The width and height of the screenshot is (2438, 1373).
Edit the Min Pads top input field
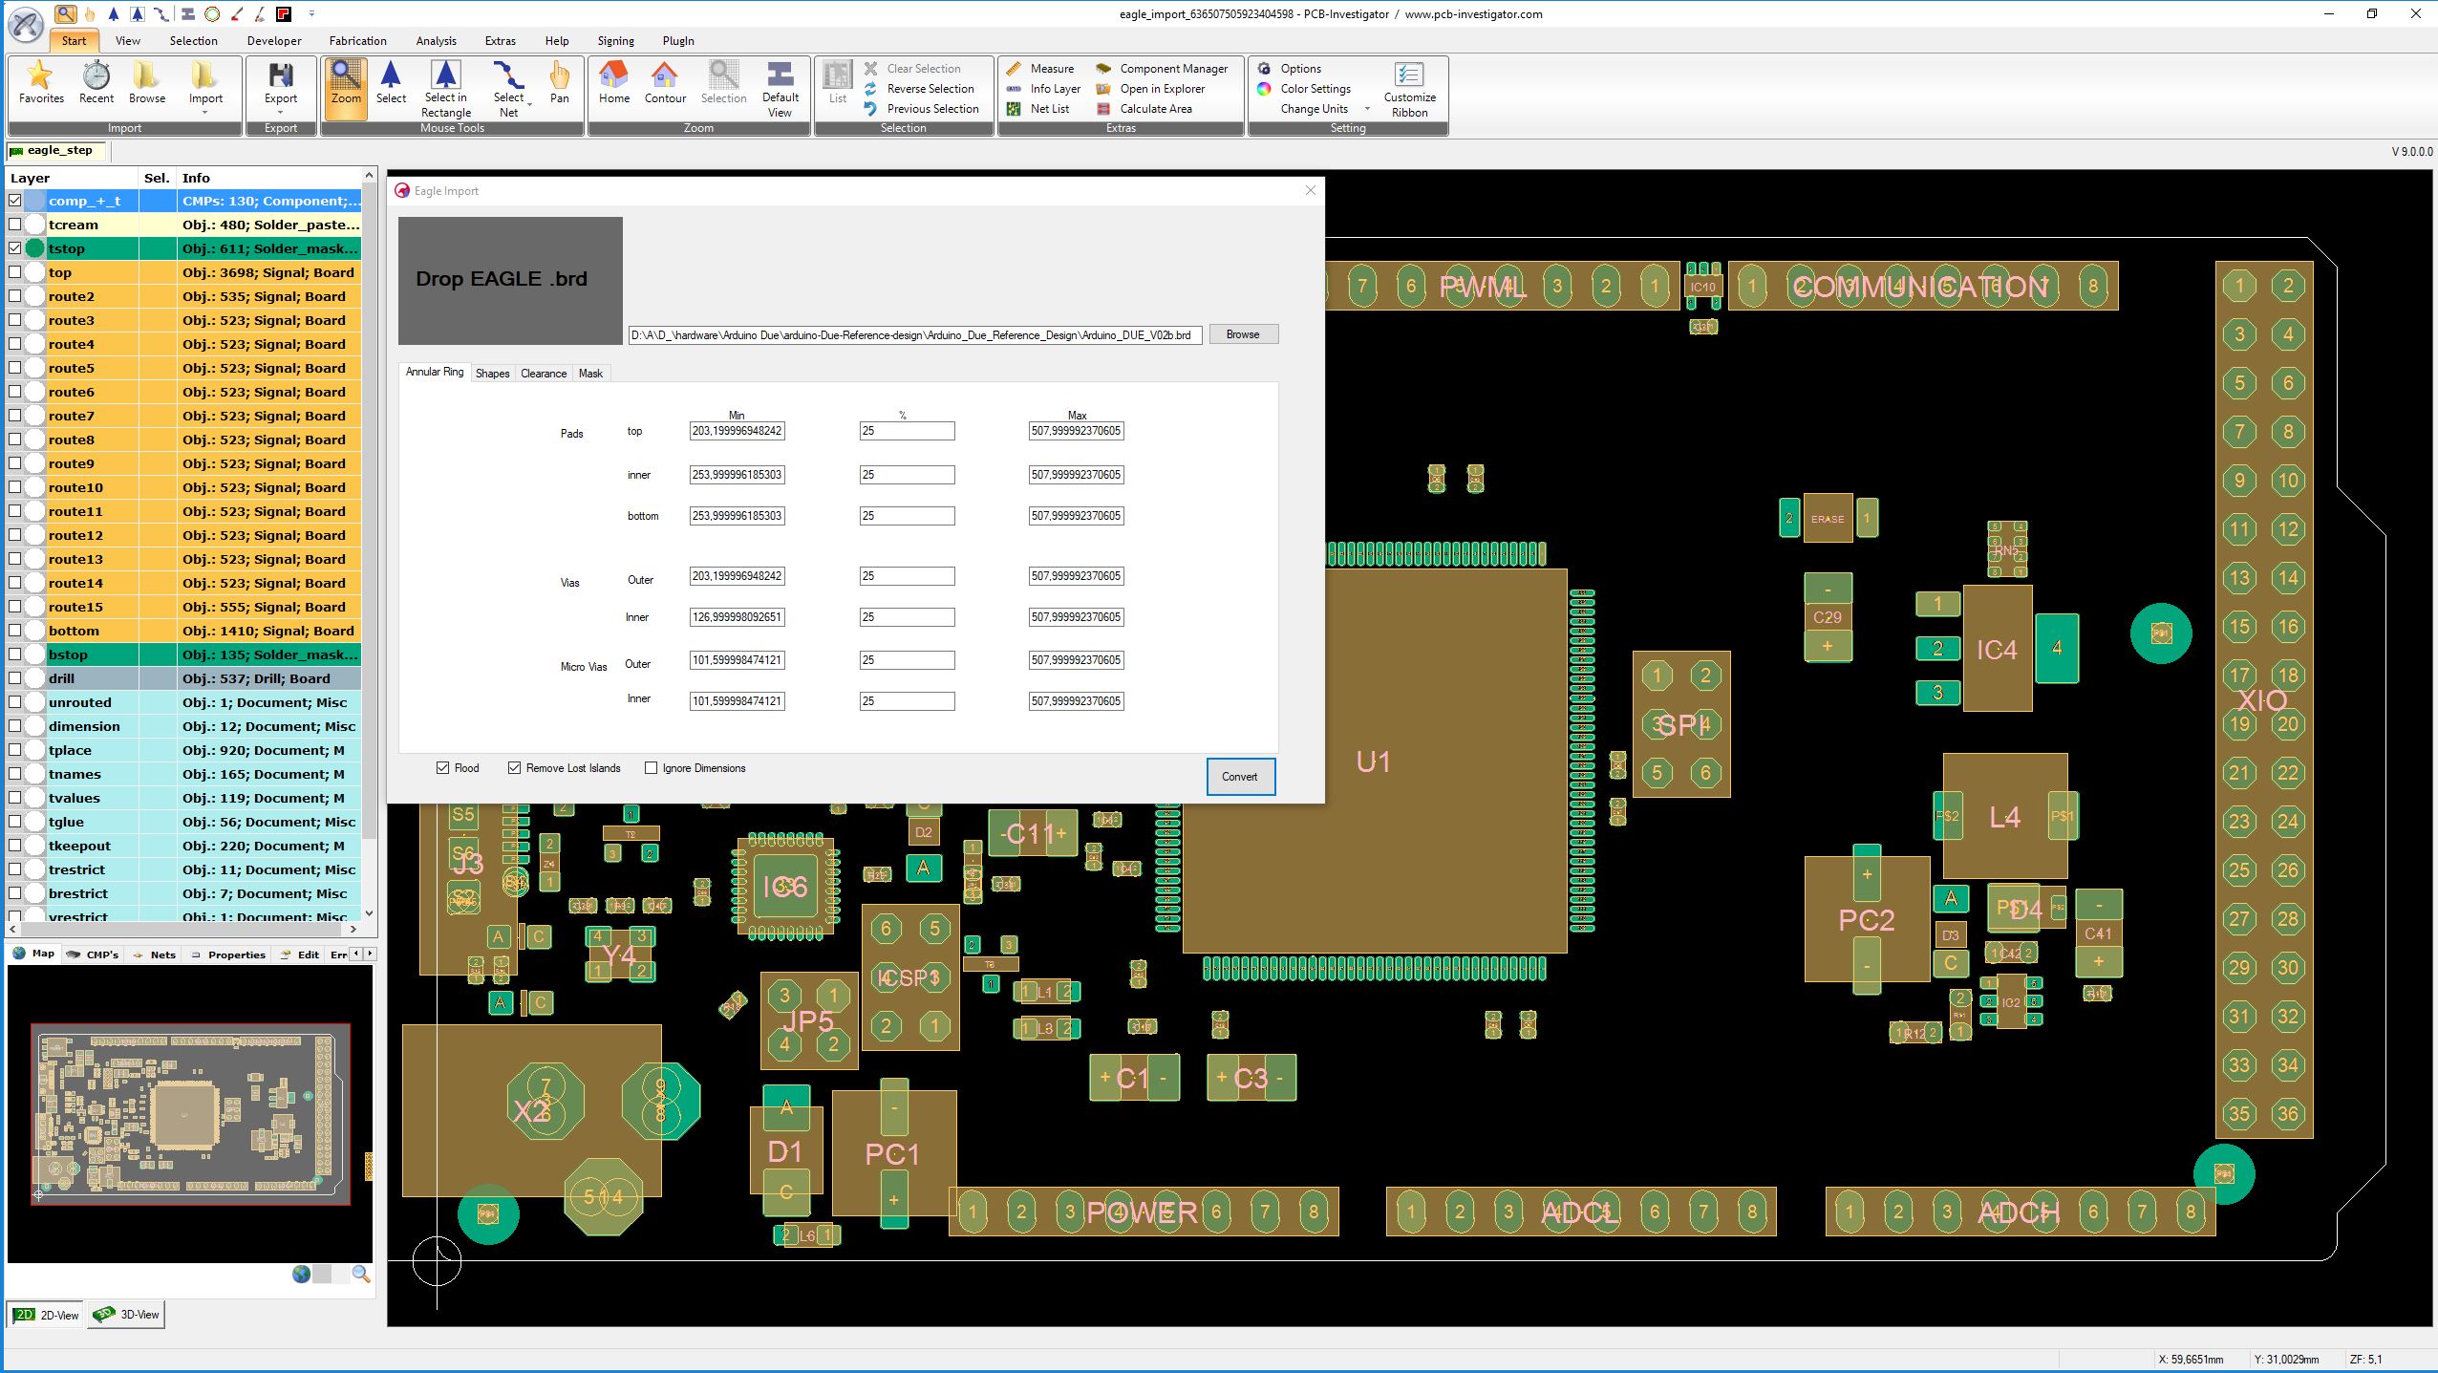737,430
